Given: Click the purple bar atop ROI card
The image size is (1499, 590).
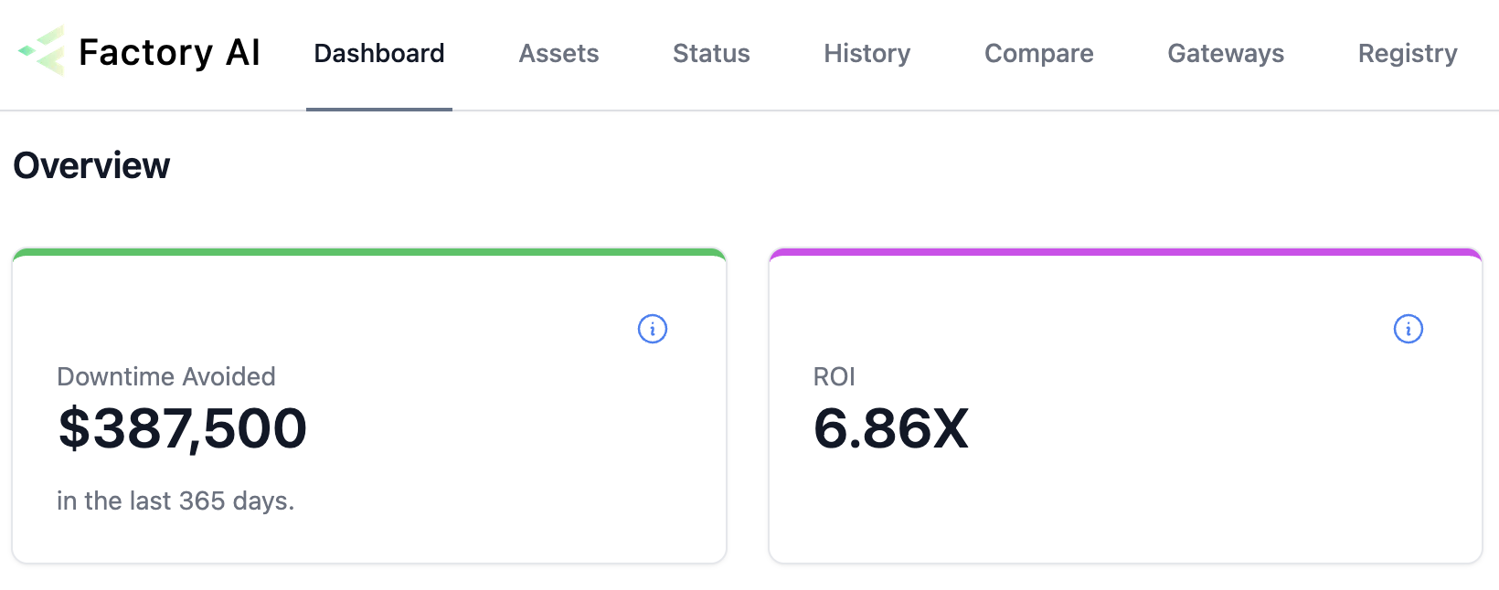Looking at the screenshot, I should (x=1125, y=252).
